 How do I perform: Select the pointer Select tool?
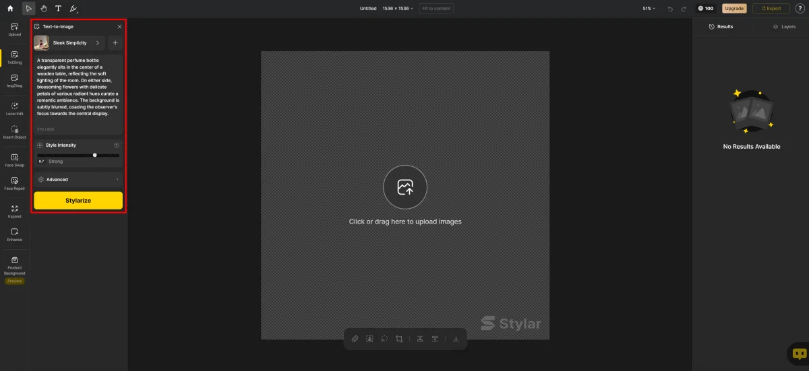[x=29, y=9]
